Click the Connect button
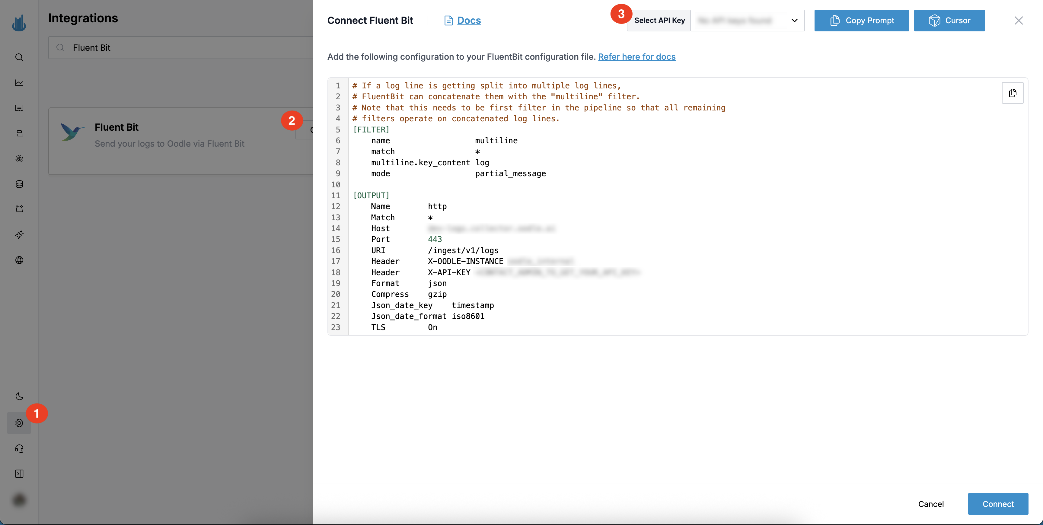 (x=998, y=504)
